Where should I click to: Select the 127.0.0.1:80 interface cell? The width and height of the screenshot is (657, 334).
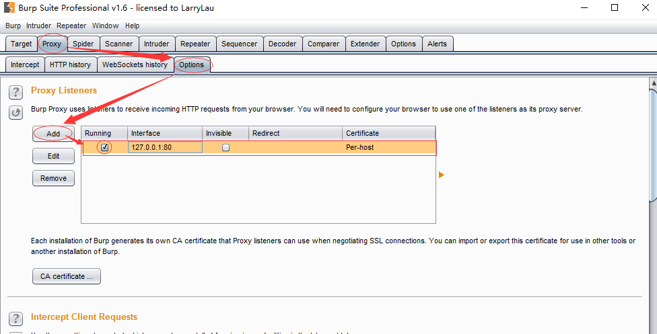tap(165, 147)
